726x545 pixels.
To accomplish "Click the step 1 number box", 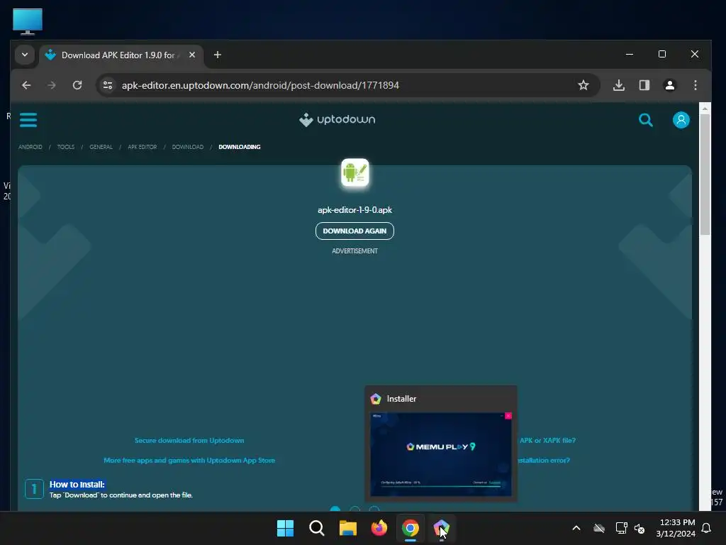I will (x=34, y=489).
